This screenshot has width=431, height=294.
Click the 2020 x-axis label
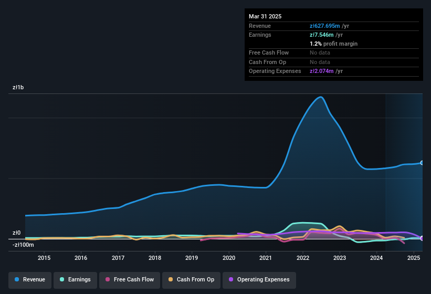pyautogui.click(x=229, y=258)
